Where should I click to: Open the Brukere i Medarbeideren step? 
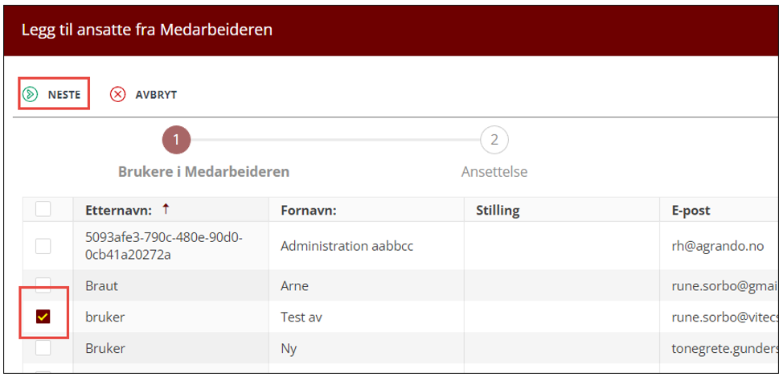[203, 172]
